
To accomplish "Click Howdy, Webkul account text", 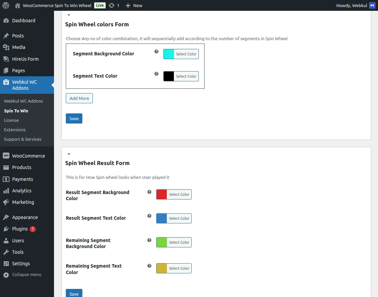I will [352, 5].
